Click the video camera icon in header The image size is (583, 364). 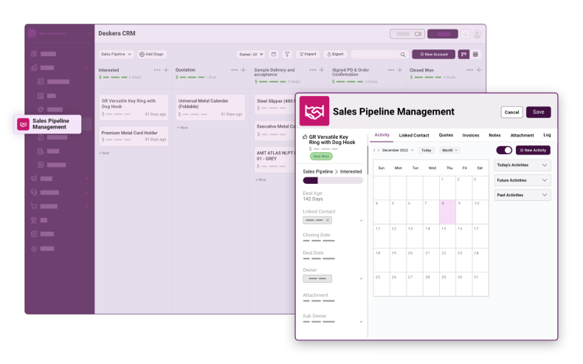point(418,34)
